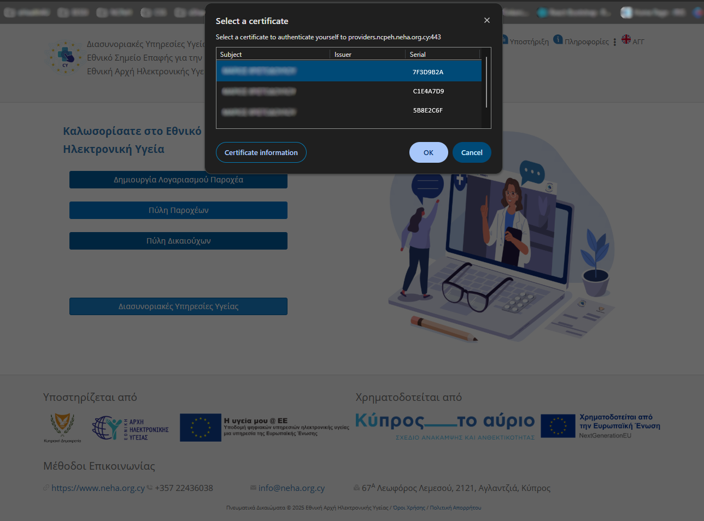Select certificate with serial 7F3D9B2A
Image resolution: width=704 pixels, height=521 pixels.
(349, 72)
